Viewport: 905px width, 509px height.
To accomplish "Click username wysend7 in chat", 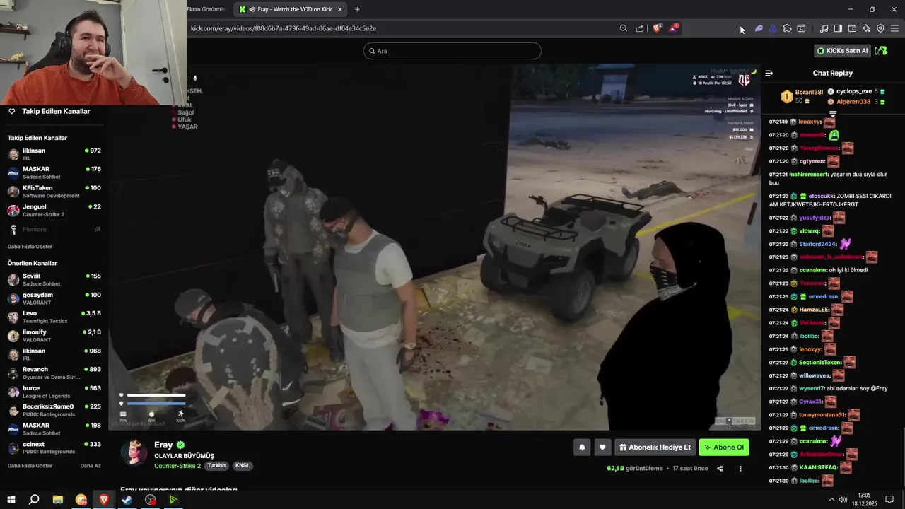I will coord(811,388).
